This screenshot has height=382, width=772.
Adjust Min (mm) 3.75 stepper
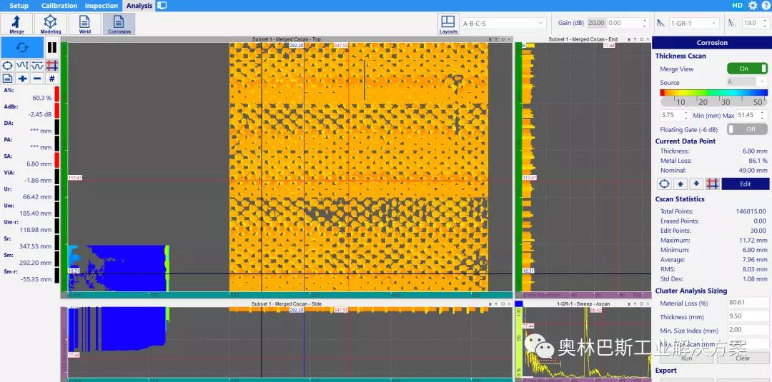pos(686,115)
